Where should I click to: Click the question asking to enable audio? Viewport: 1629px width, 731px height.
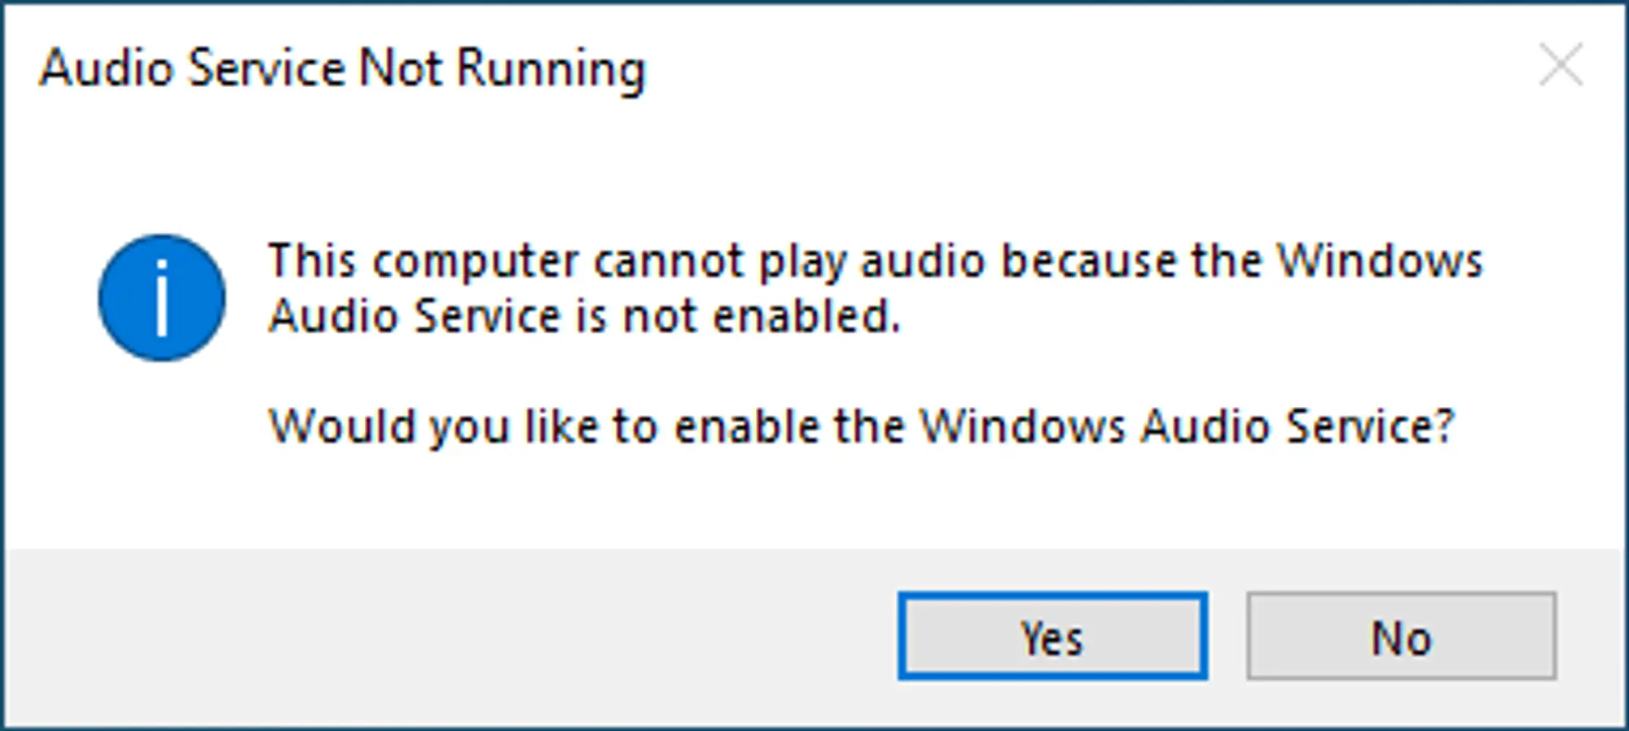863,423
